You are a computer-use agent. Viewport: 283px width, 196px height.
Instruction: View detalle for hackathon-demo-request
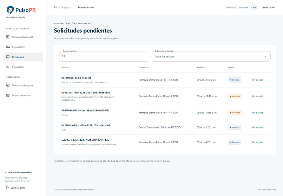pyautogui.click(x=257, y=80)
